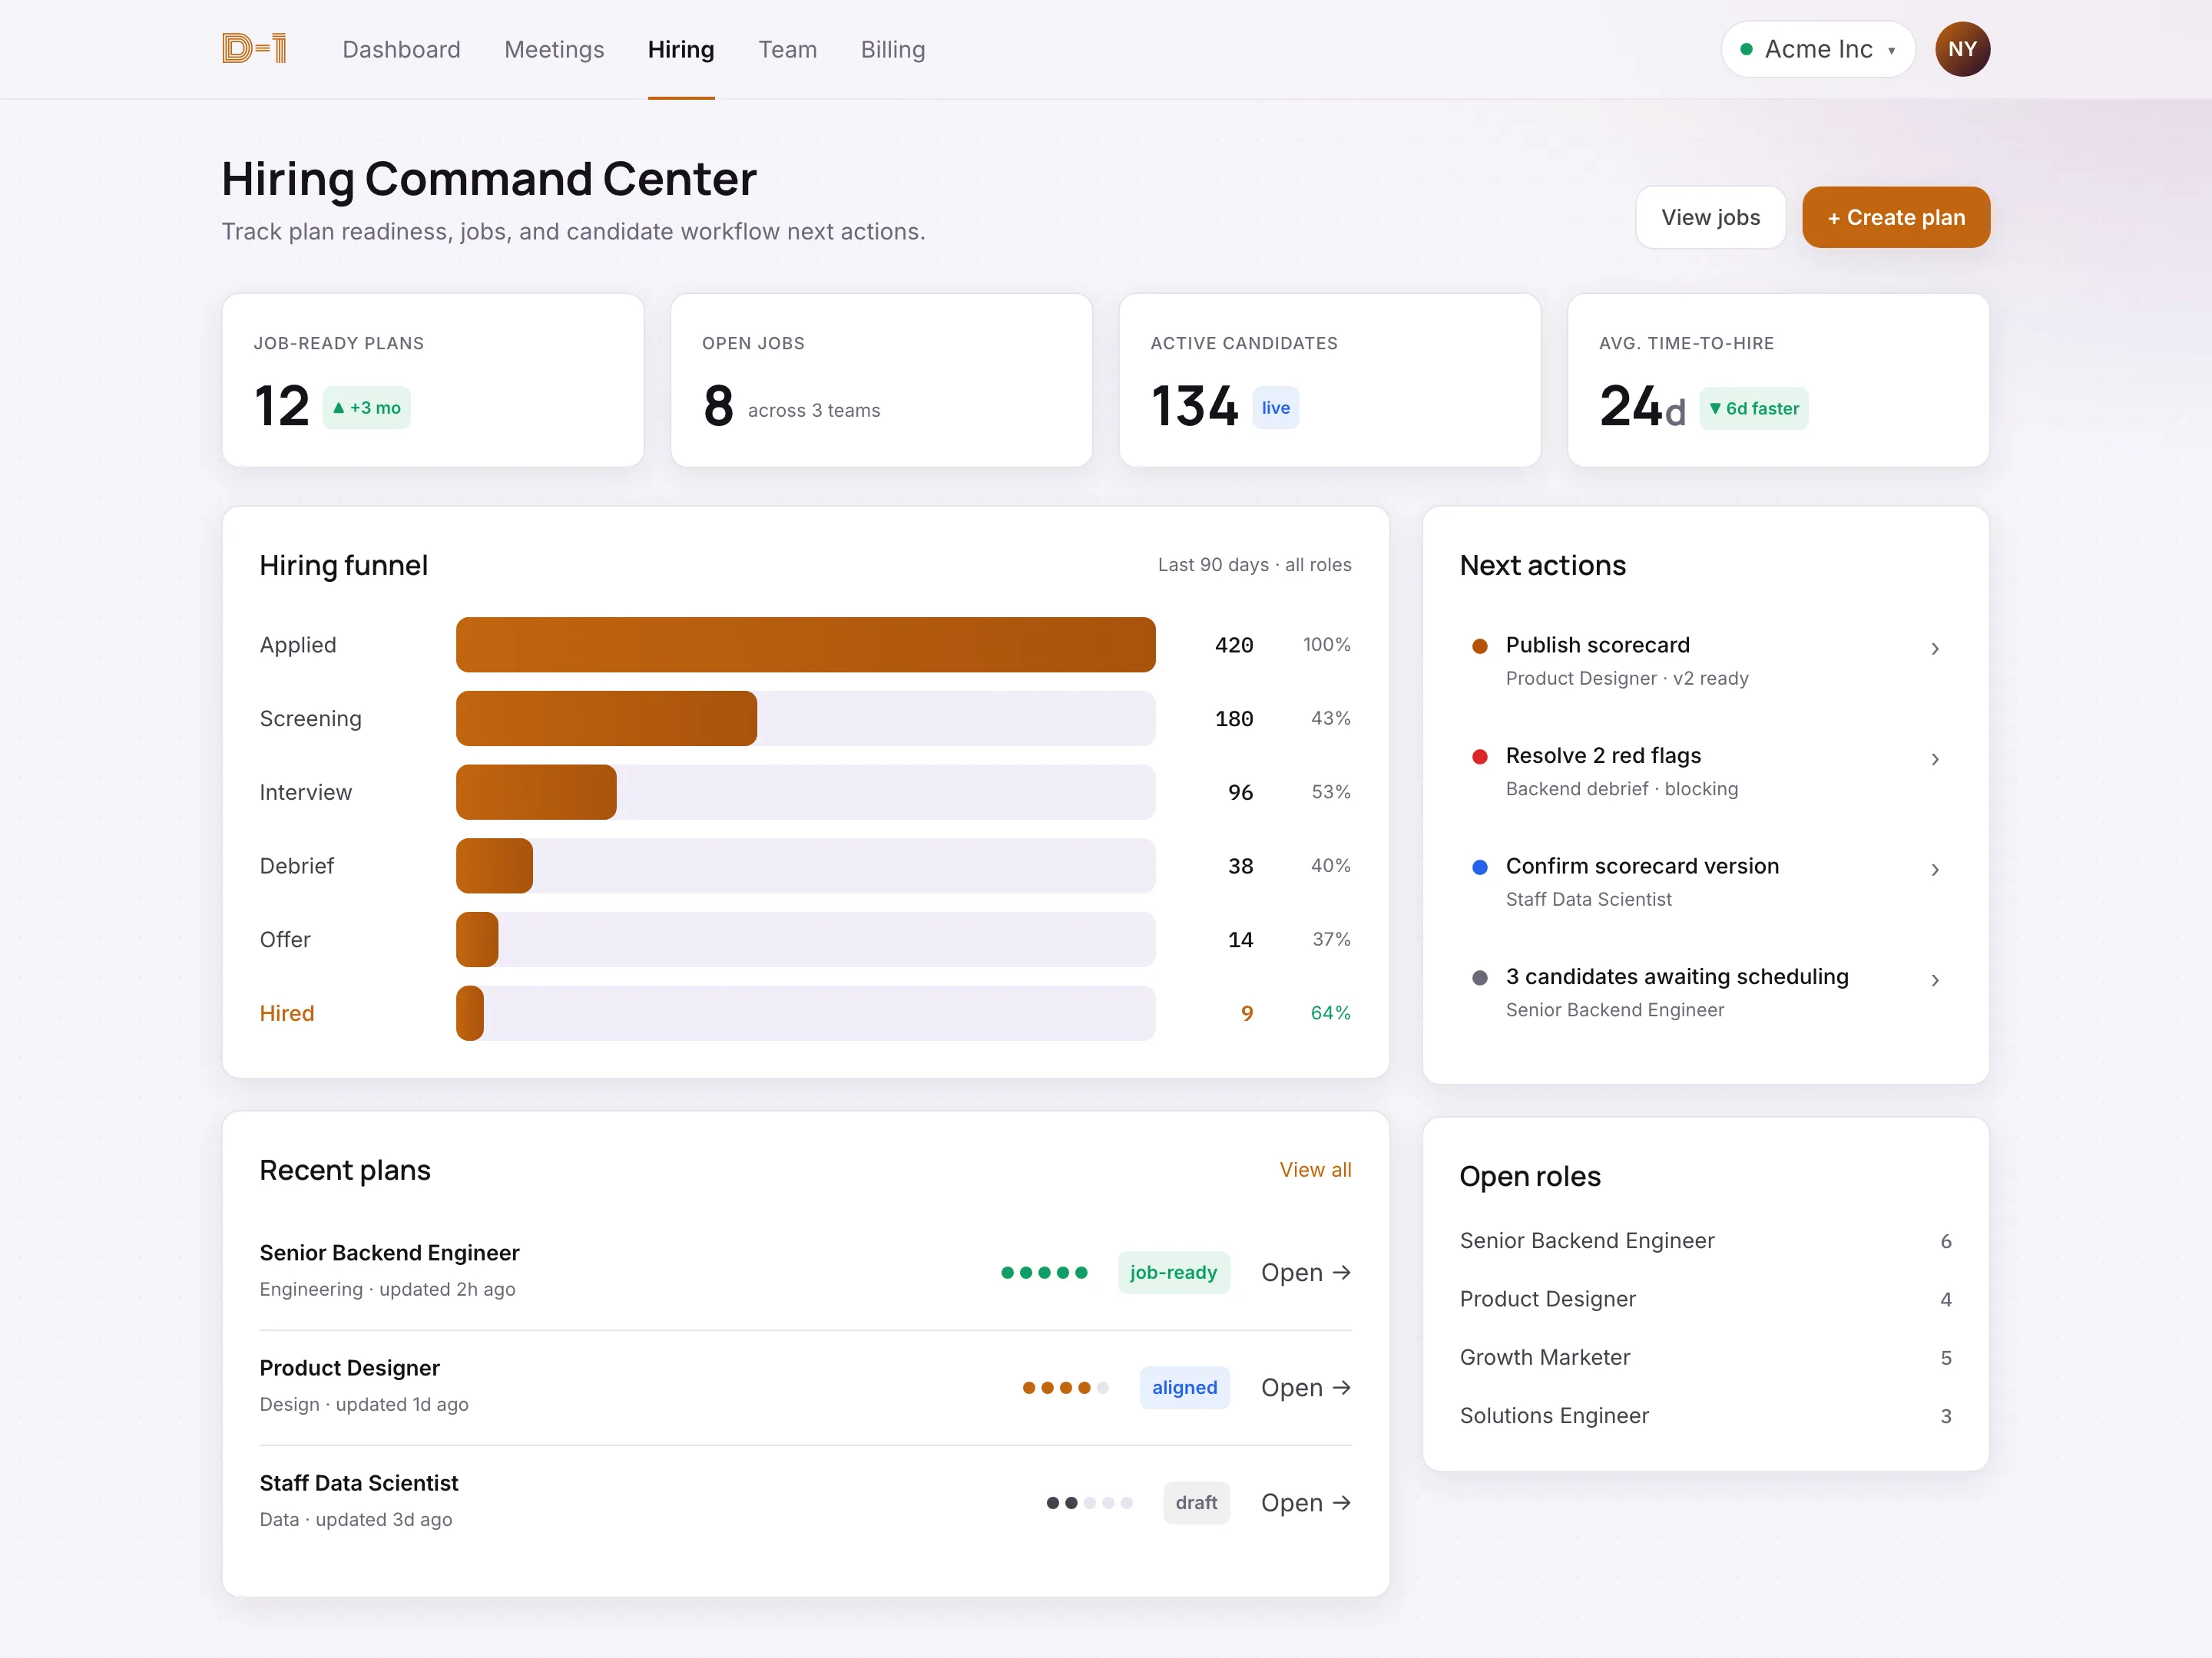Open the Product Designer plan link
The height and width of the screenshot is (1658, 2212).
coord(1306,1387)
